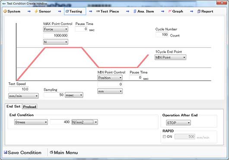Enable the RAPID ON checkbox
229x160 pixels.
click(x=165, y=137)
